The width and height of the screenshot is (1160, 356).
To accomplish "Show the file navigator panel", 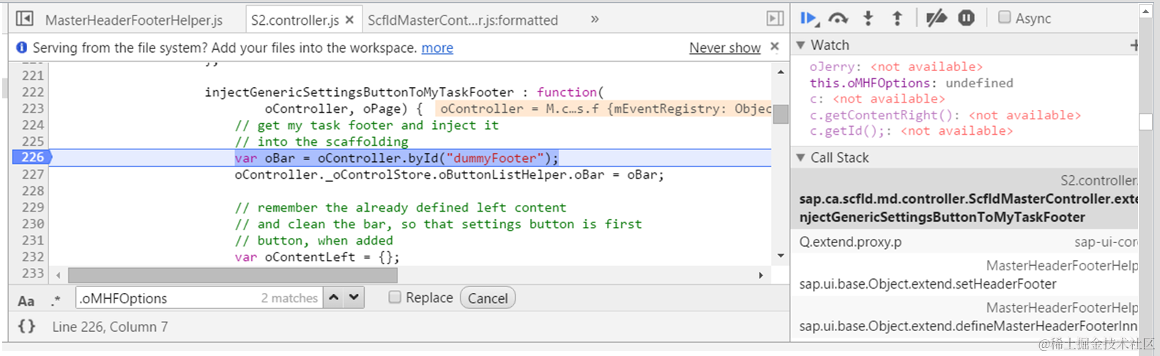I will [24, 18].
